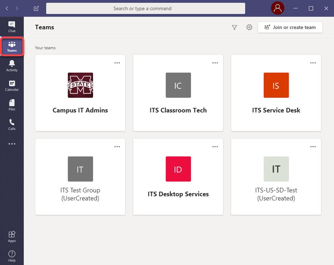The image size is (334, 265).
Task: Start a new chat with compose icon
Action: click(x=36, y=8)
